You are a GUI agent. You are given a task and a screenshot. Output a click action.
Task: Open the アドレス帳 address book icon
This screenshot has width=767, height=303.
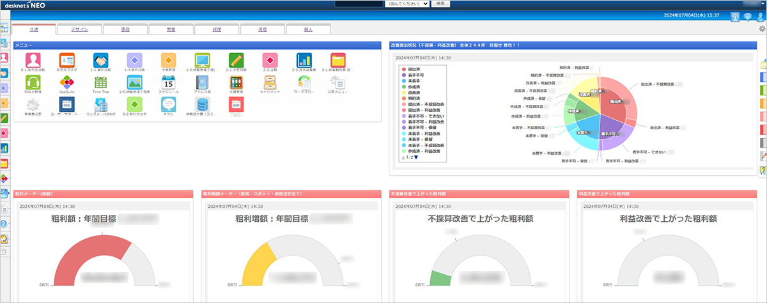pos(203,83)
